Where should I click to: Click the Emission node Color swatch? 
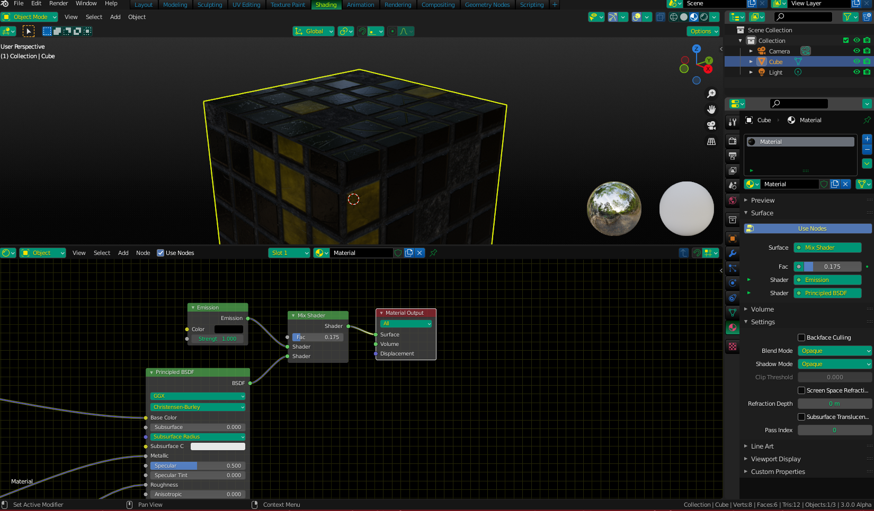point(228,329)
